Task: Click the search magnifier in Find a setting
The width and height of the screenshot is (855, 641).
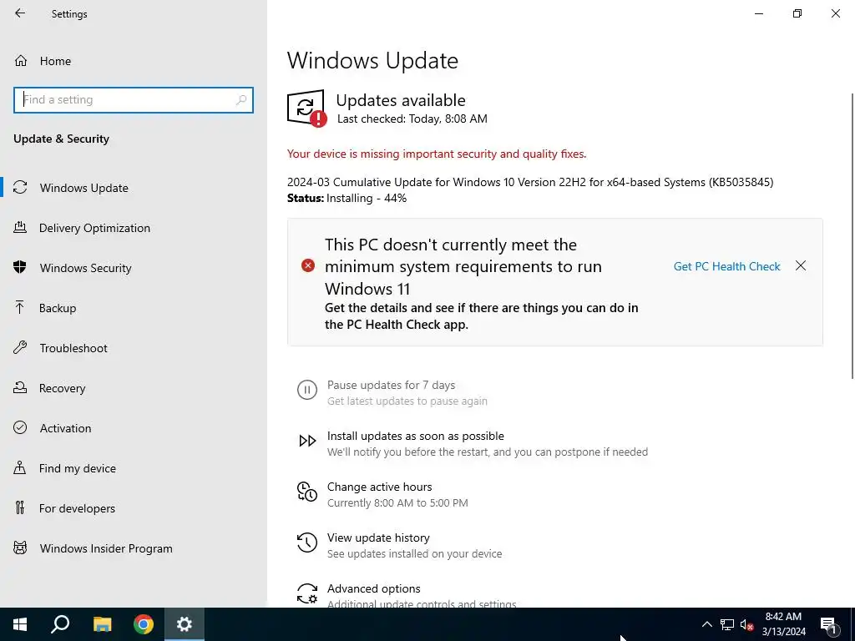Action: [241, 100]
